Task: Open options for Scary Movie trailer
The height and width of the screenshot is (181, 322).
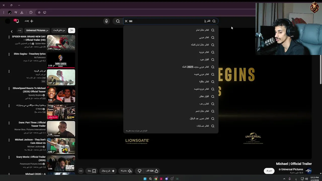Action: 9,157
